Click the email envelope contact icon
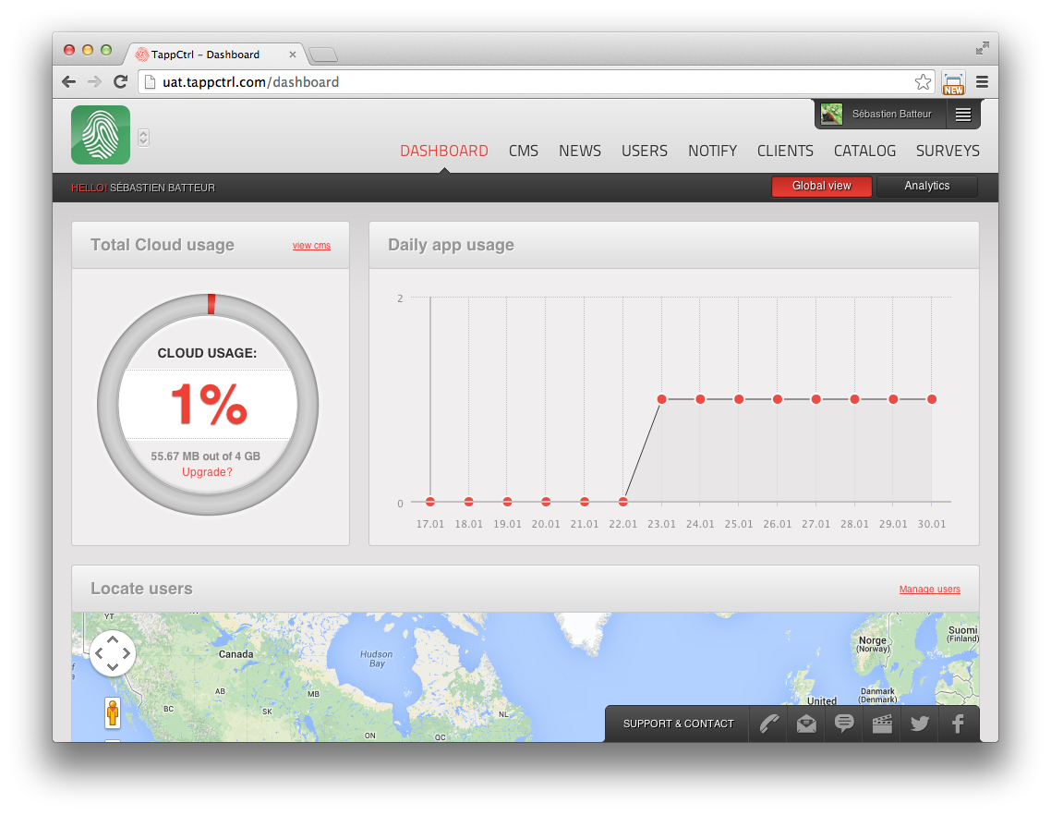 pyautogui.click(x=806, y=724)
